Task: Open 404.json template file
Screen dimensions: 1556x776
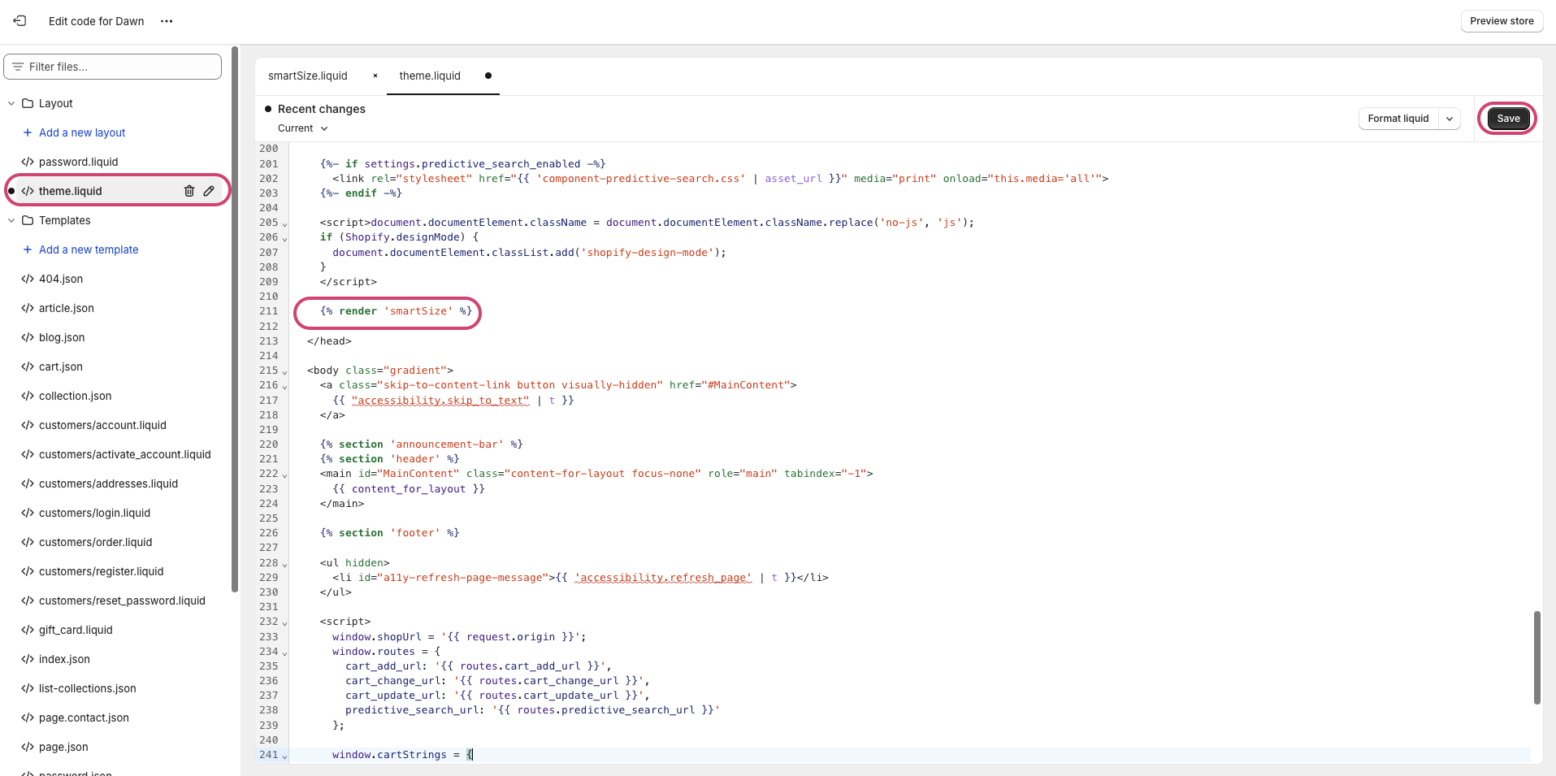Action: click(x=61, y=279)
